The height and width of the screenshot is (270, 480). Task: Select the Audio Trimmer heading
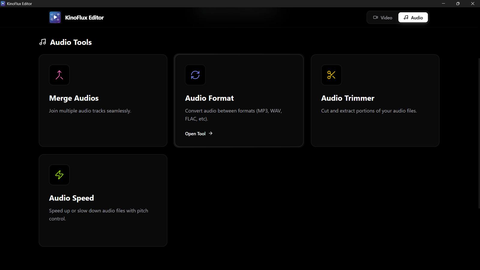348,98
